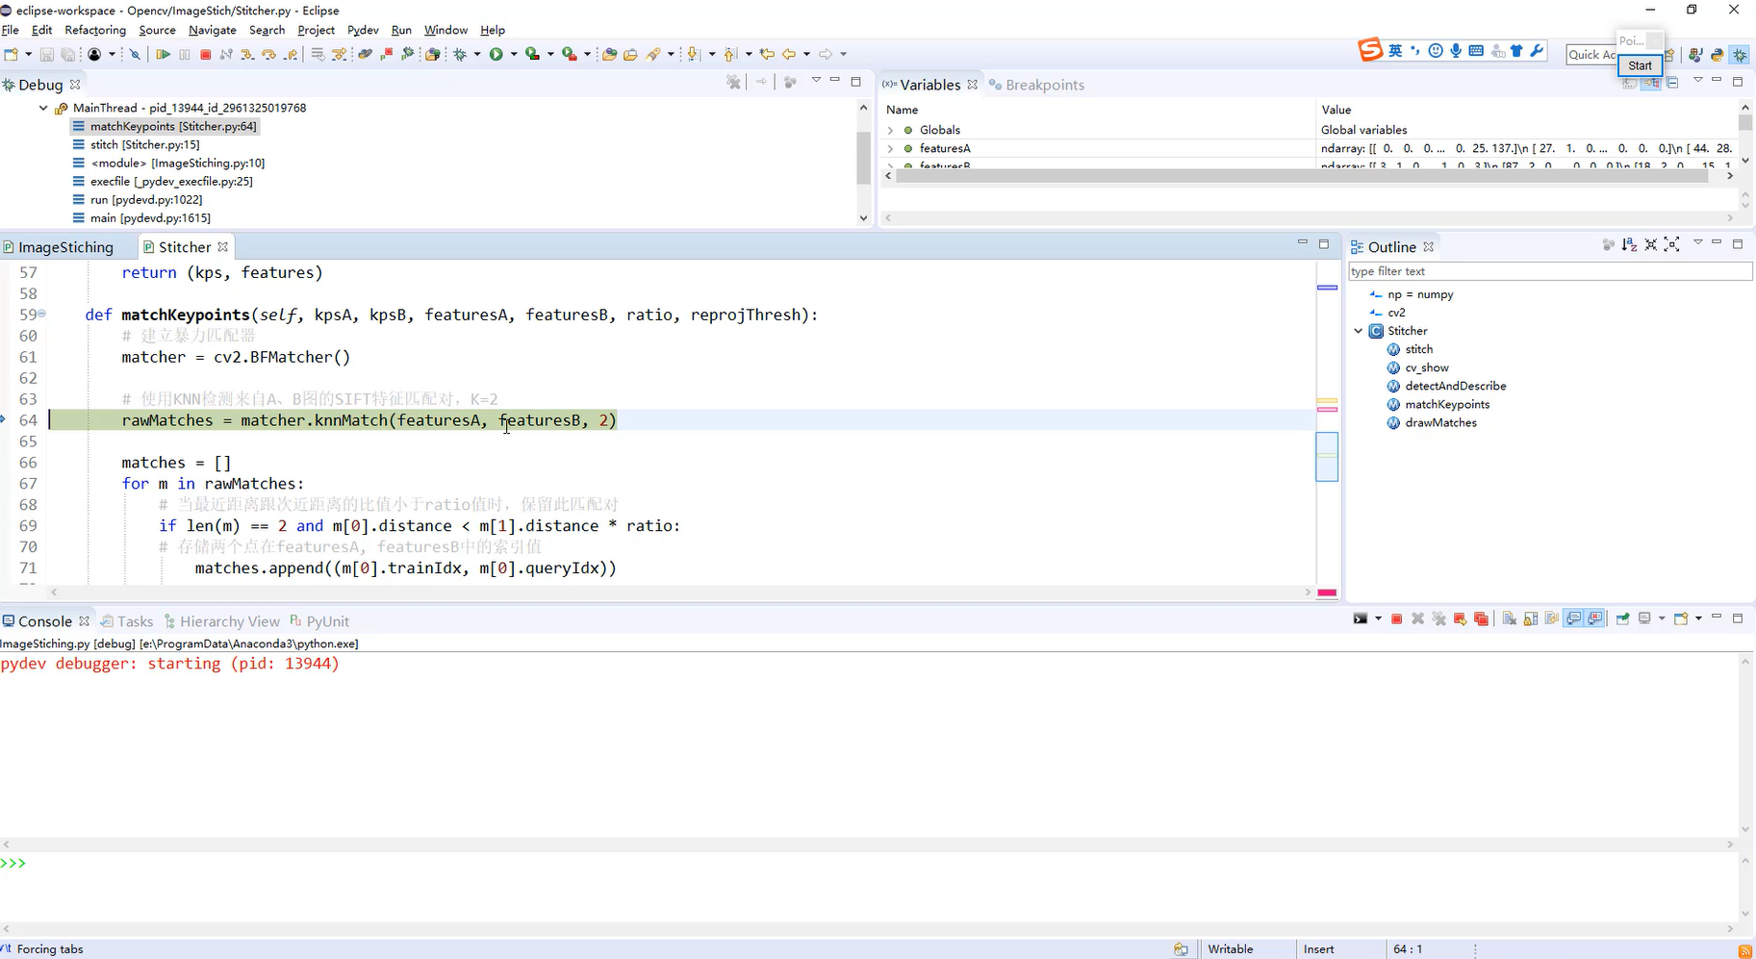The image size is (1756, 959).
Task: Select drawMatches method in Outline
Action: (x=1440, y=422)
